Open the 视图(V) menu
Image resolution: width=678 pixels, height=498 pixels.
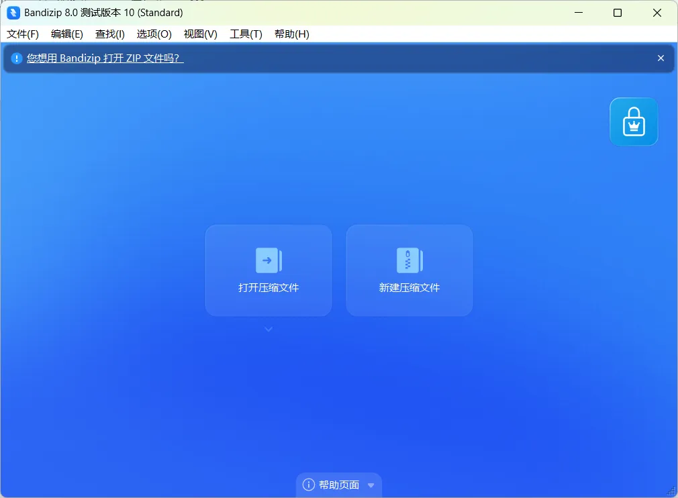point(200,34)
